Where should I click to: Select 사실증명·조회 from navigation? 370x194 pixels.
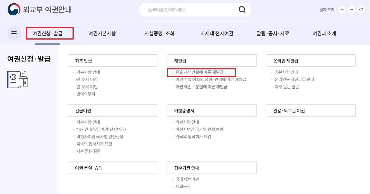click(159, 33)
